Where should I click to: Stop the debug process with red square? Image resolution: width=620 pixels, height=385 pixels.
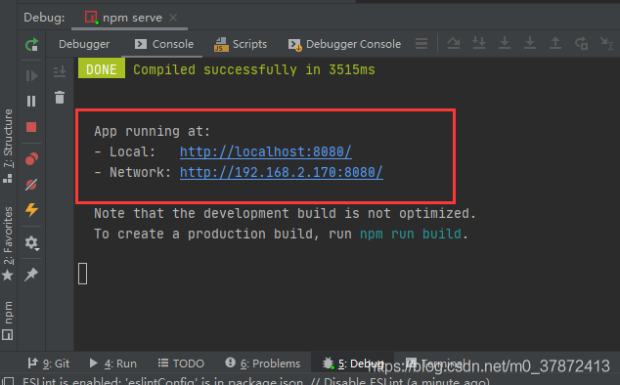(31, 127)
